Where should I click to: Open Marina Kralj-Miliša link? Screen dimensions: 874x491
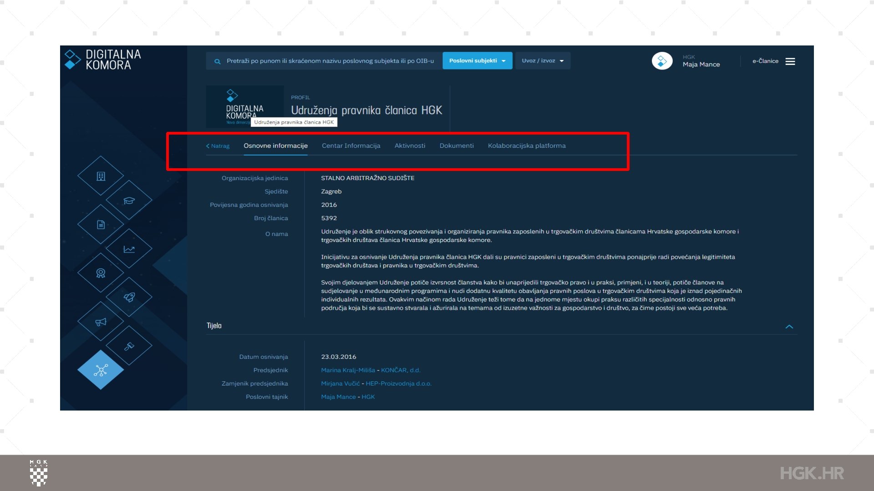[348, 370]
